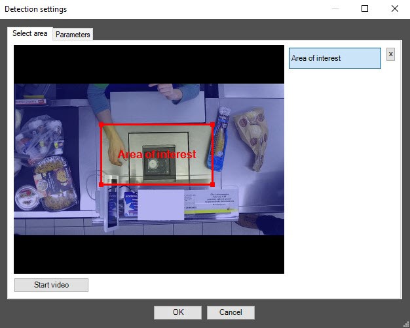Click the bottom-left red corner handle

102,184
